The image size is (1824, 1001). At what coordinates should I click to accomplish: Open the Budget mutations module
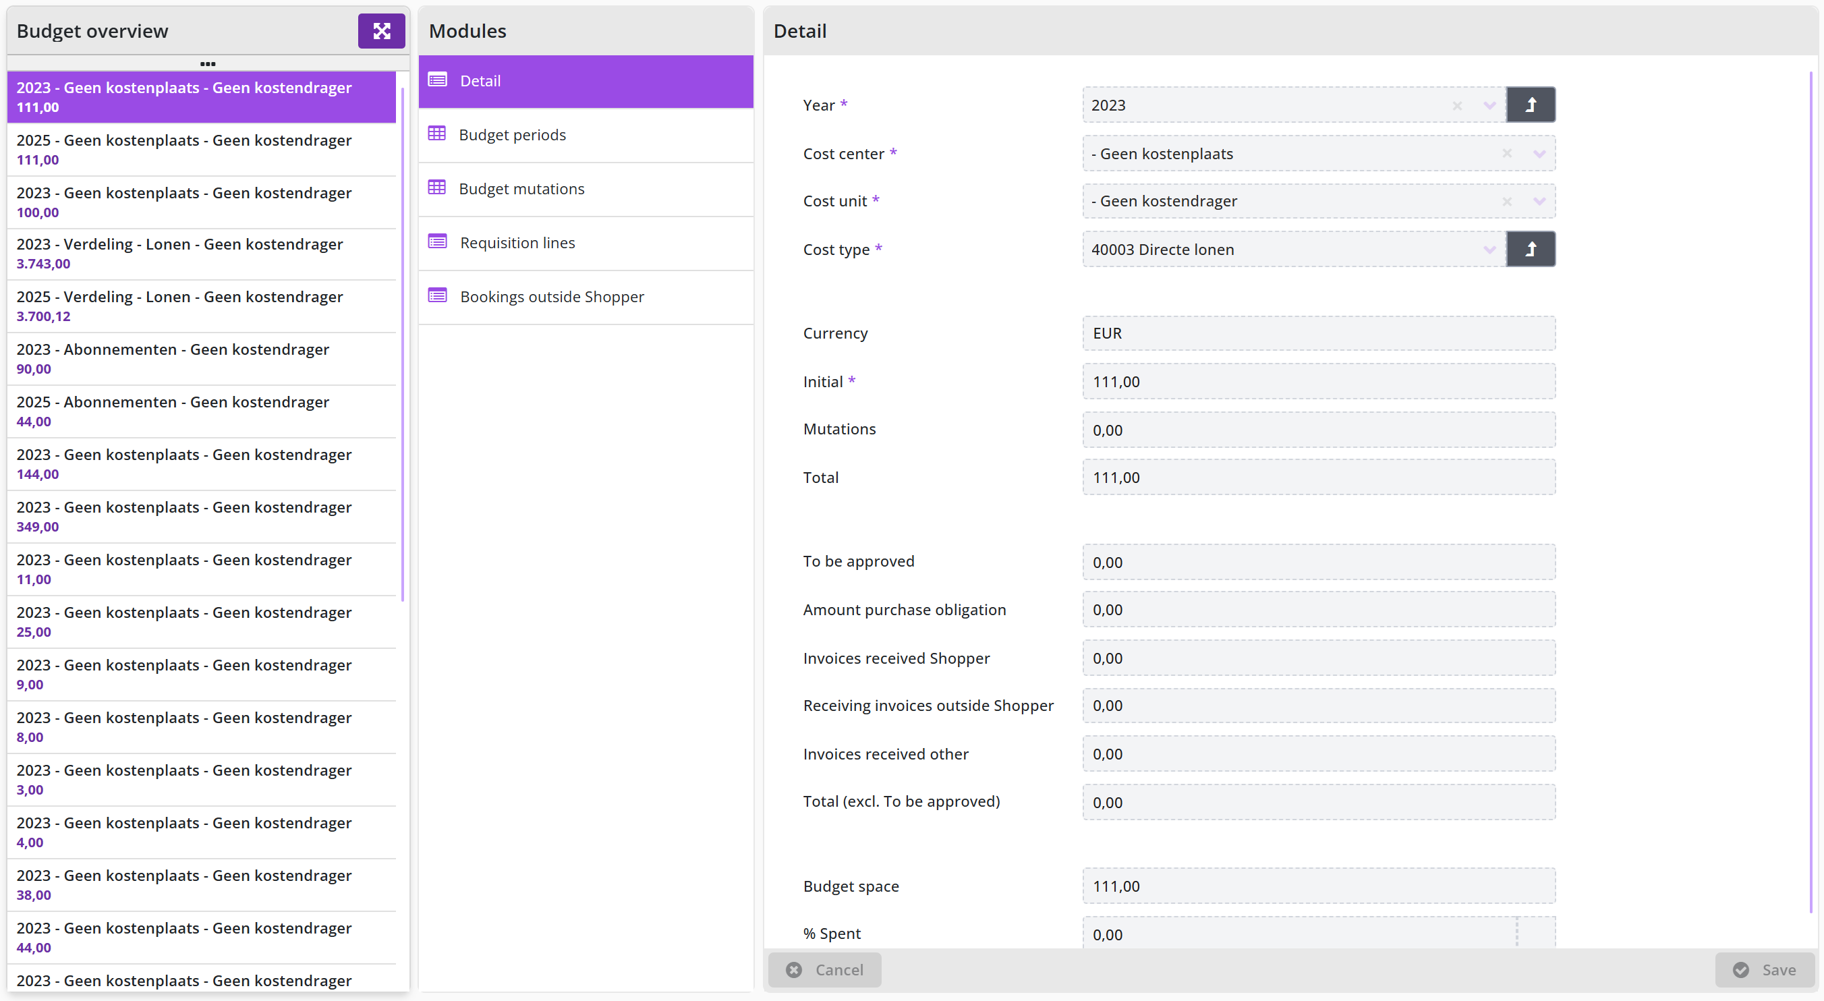pyautogui.click(x=586, y=189)
